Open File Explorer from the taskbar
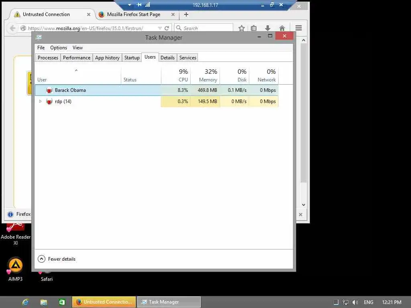The image size is (411, 308). [x=43, y=302]
